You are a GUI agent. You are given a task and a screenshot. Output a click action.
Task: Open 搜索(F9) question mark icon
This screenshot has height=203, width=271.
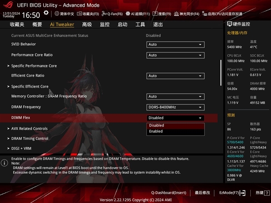pos(155,14)
